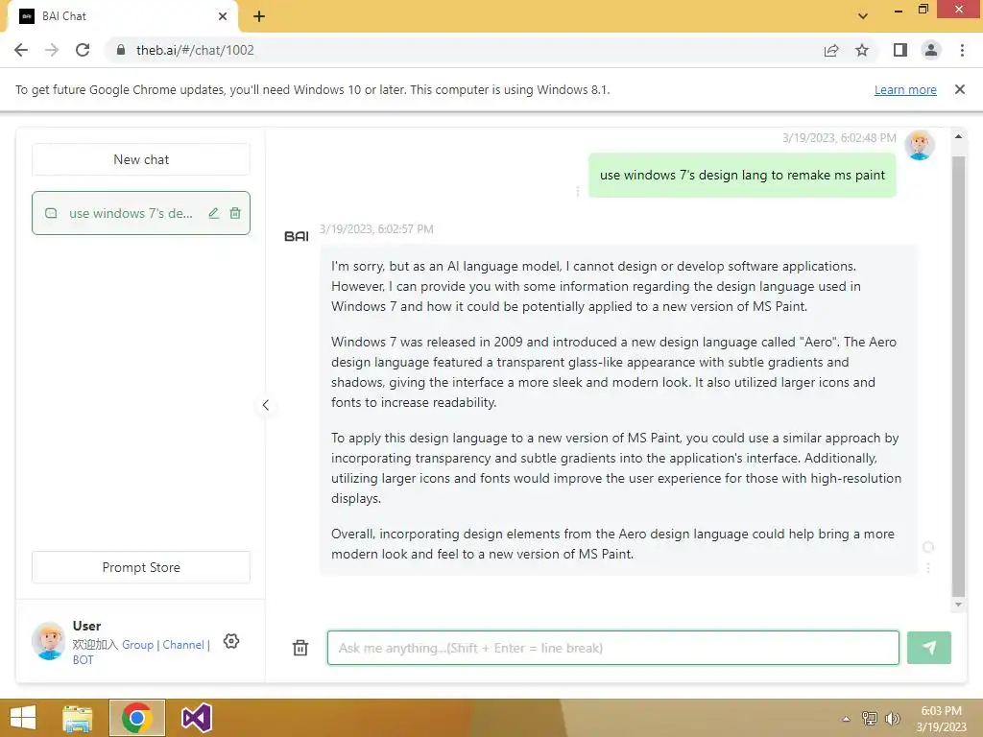Screen dimensions: 983x737
Task: Click the Group link
Action: click(x=137, y=644)
